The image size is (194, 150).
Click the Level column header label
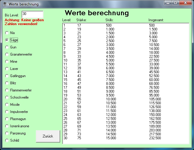pyautogui.click(x=66, y=20)
